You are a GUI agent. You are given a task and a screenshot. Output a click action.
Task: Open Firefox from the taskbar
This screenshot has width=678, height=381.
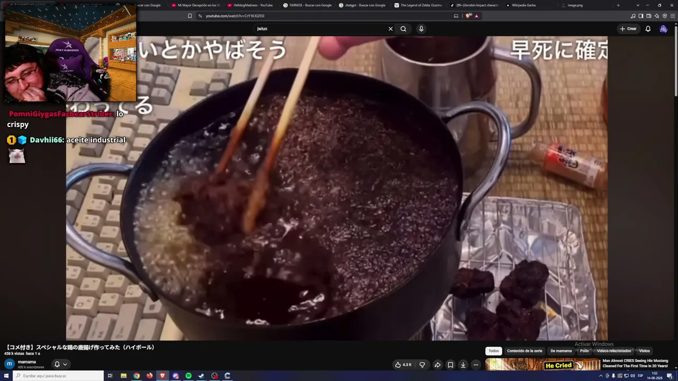pyautogui.click(x=149, y=376)
